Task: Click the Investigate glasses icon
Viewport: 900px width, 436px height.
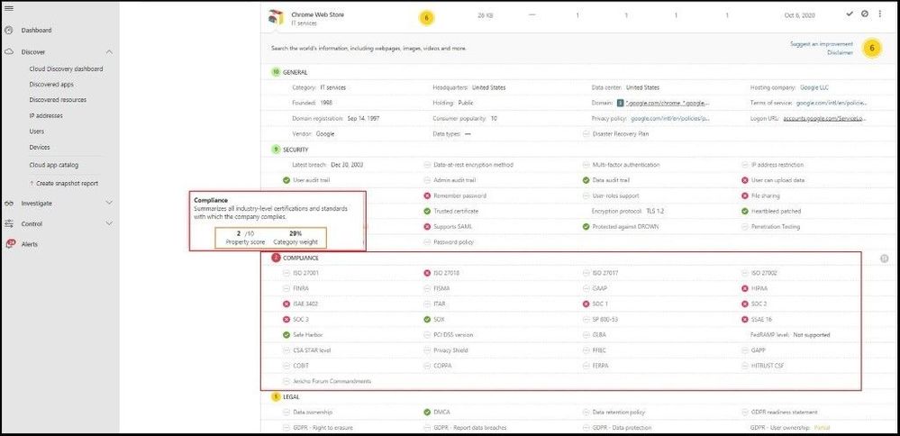Action: (x=9, y=203)
